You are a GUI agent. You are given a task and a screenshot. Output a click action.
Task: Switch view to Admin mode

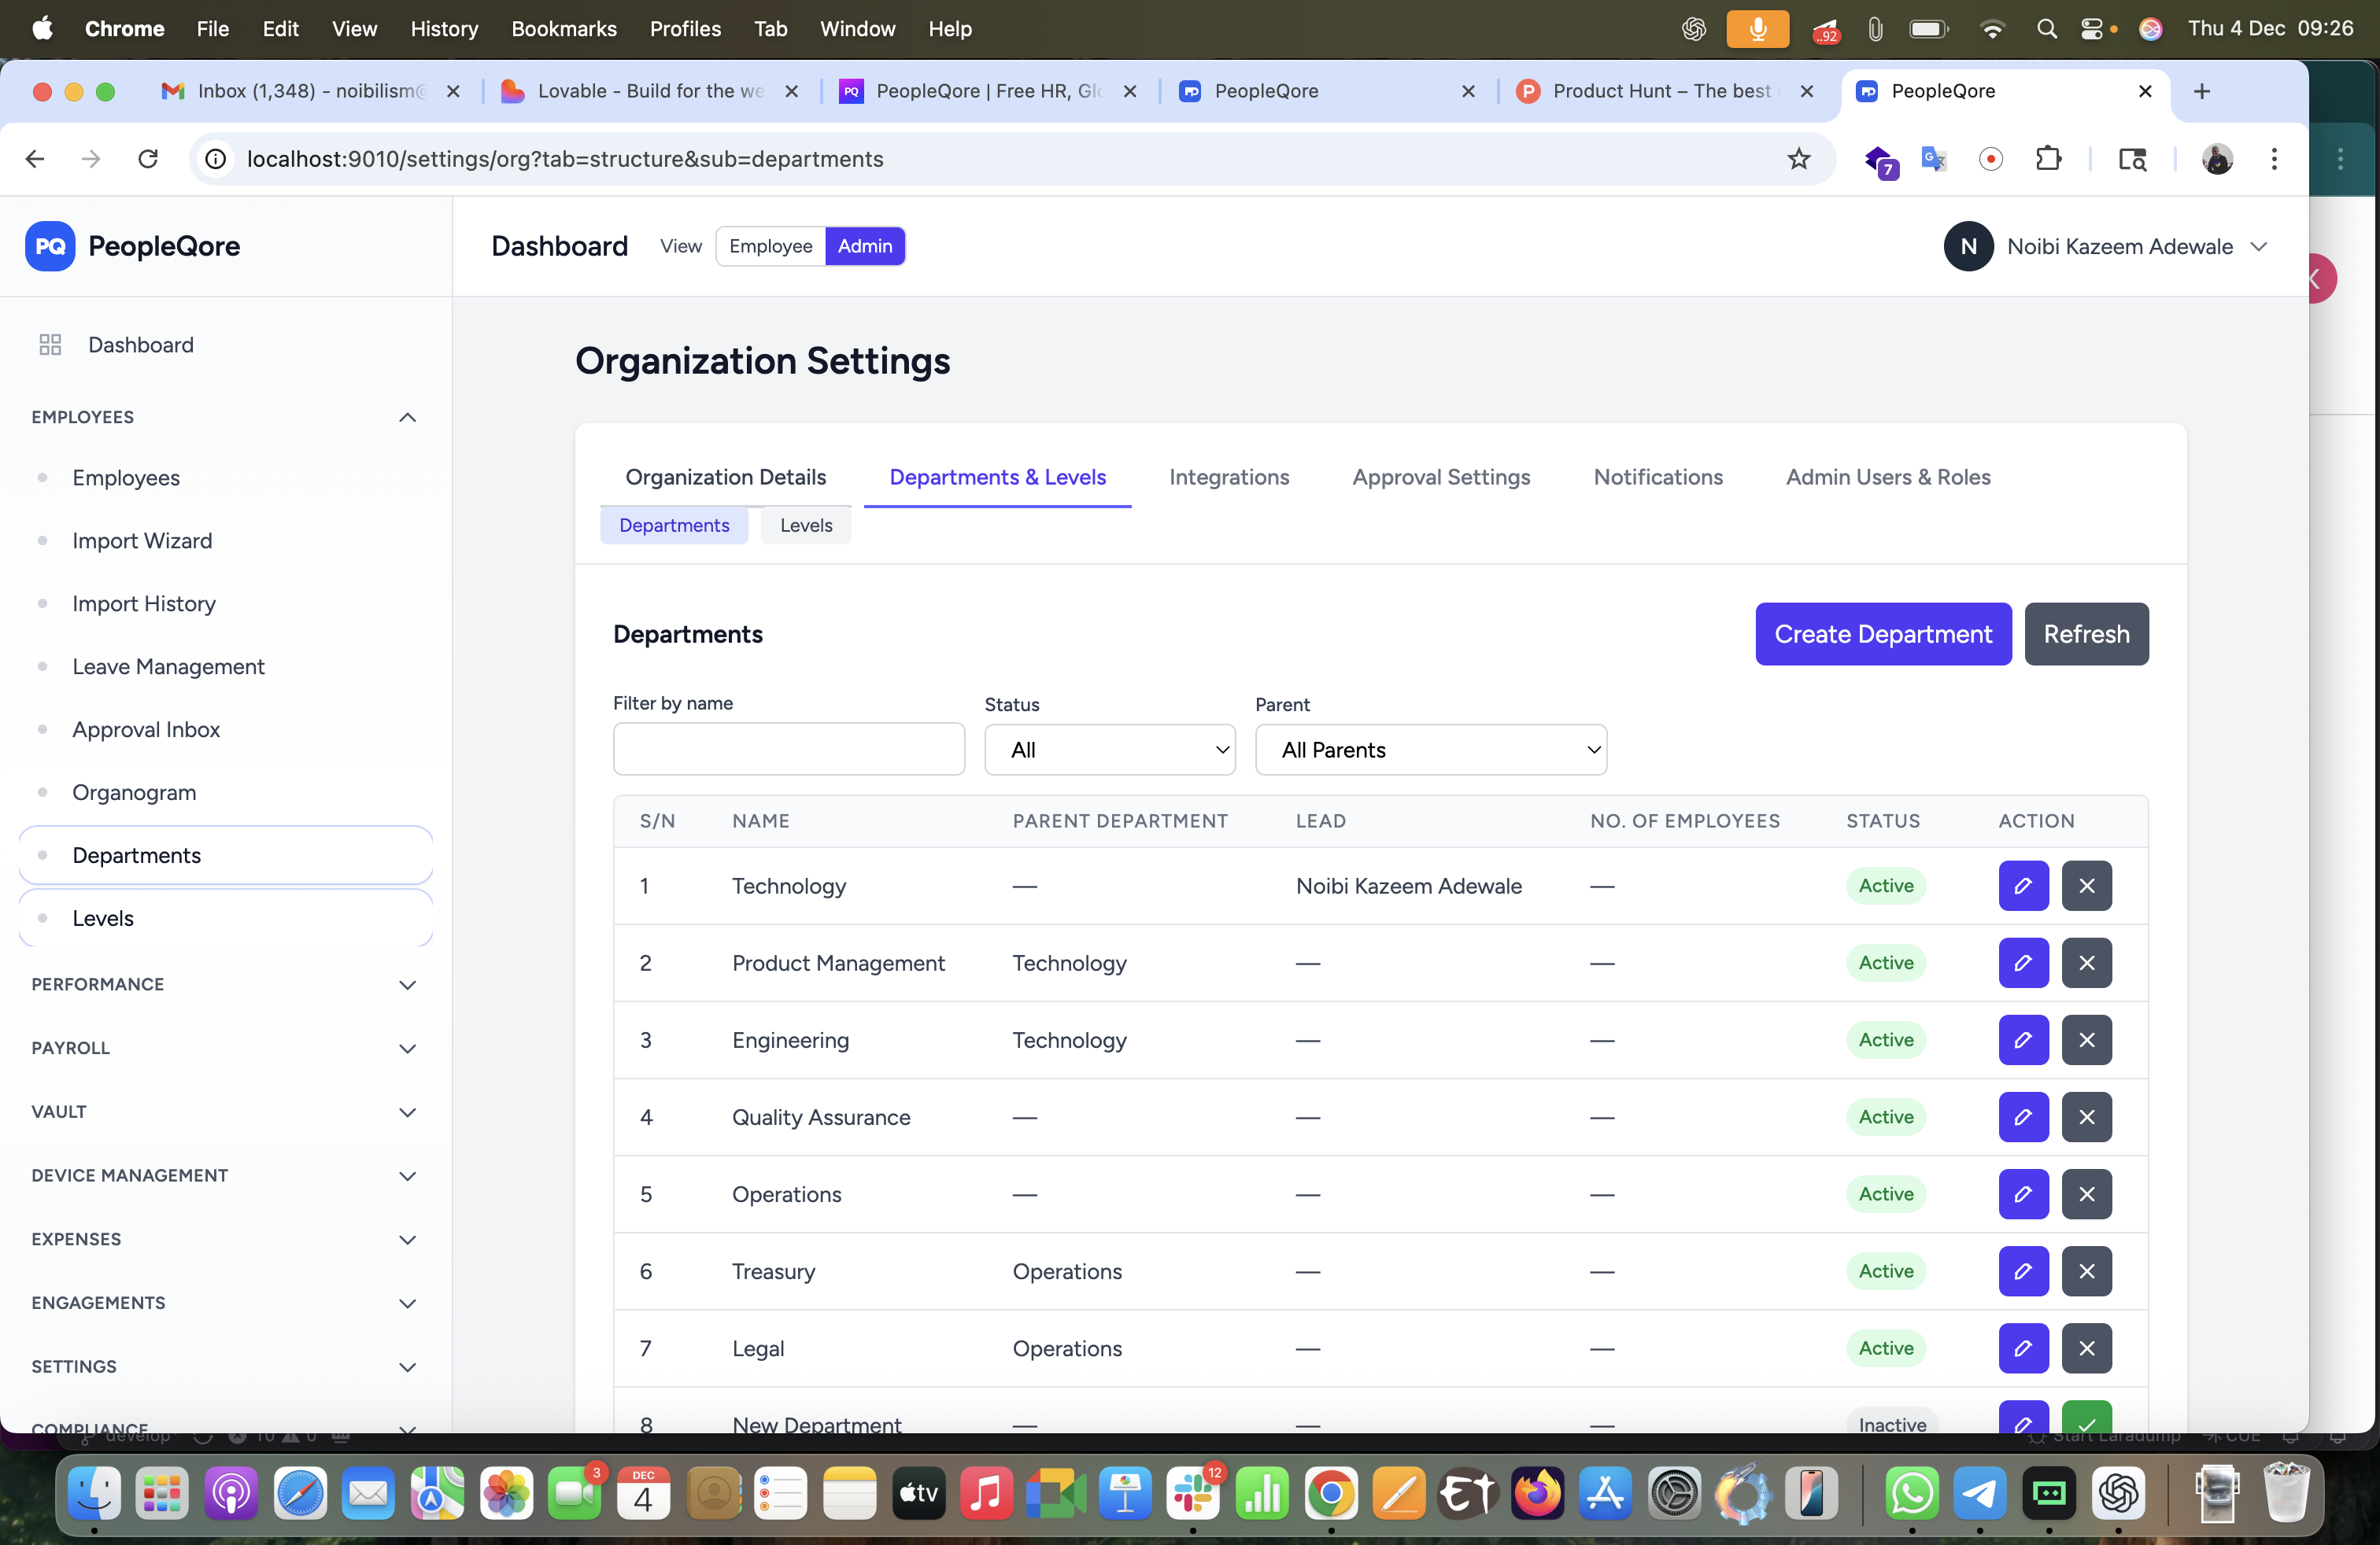tap(864, 246)
